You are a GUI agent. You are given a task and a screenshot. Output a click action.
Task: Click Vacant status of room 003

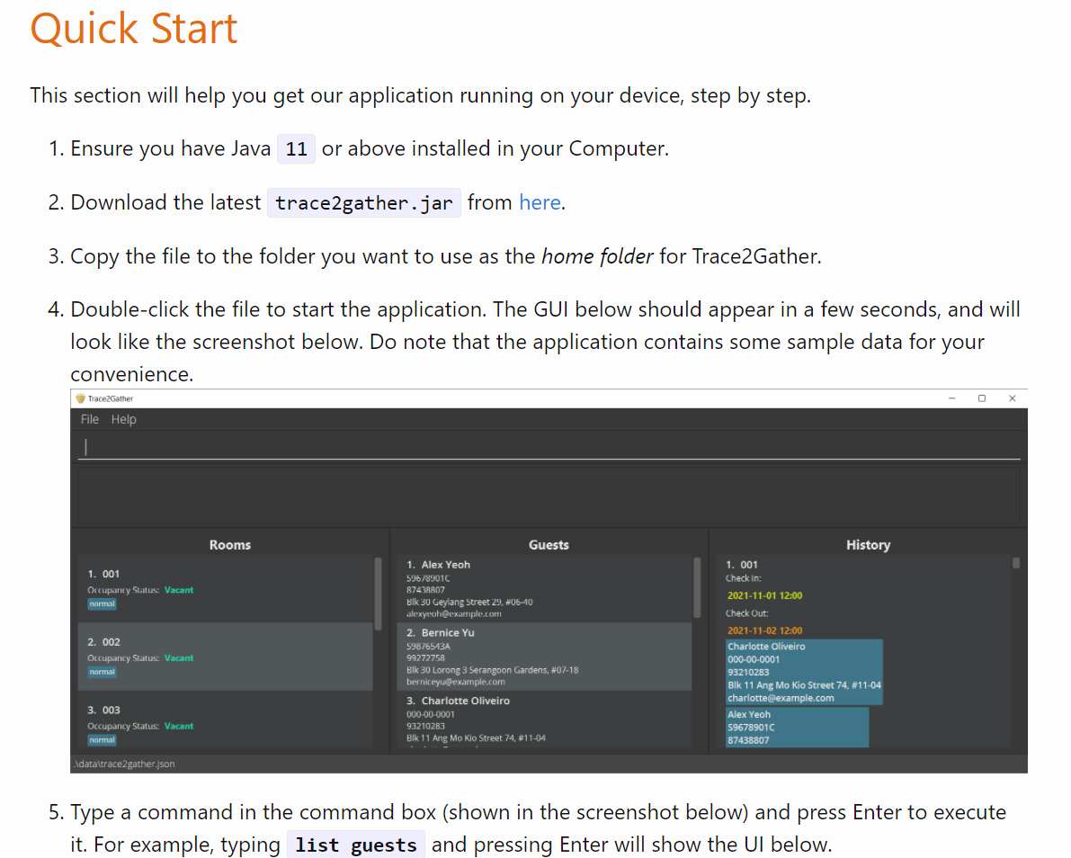coord(179,726)
